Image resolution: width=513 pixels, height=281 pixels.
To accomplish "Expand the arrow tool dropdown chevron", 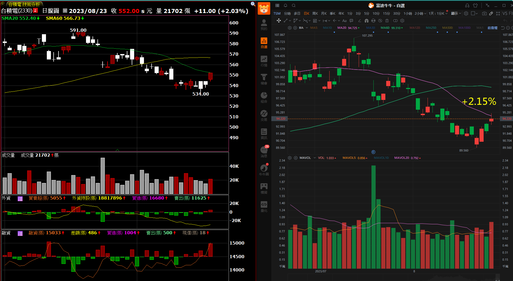I will click(339, 21).
